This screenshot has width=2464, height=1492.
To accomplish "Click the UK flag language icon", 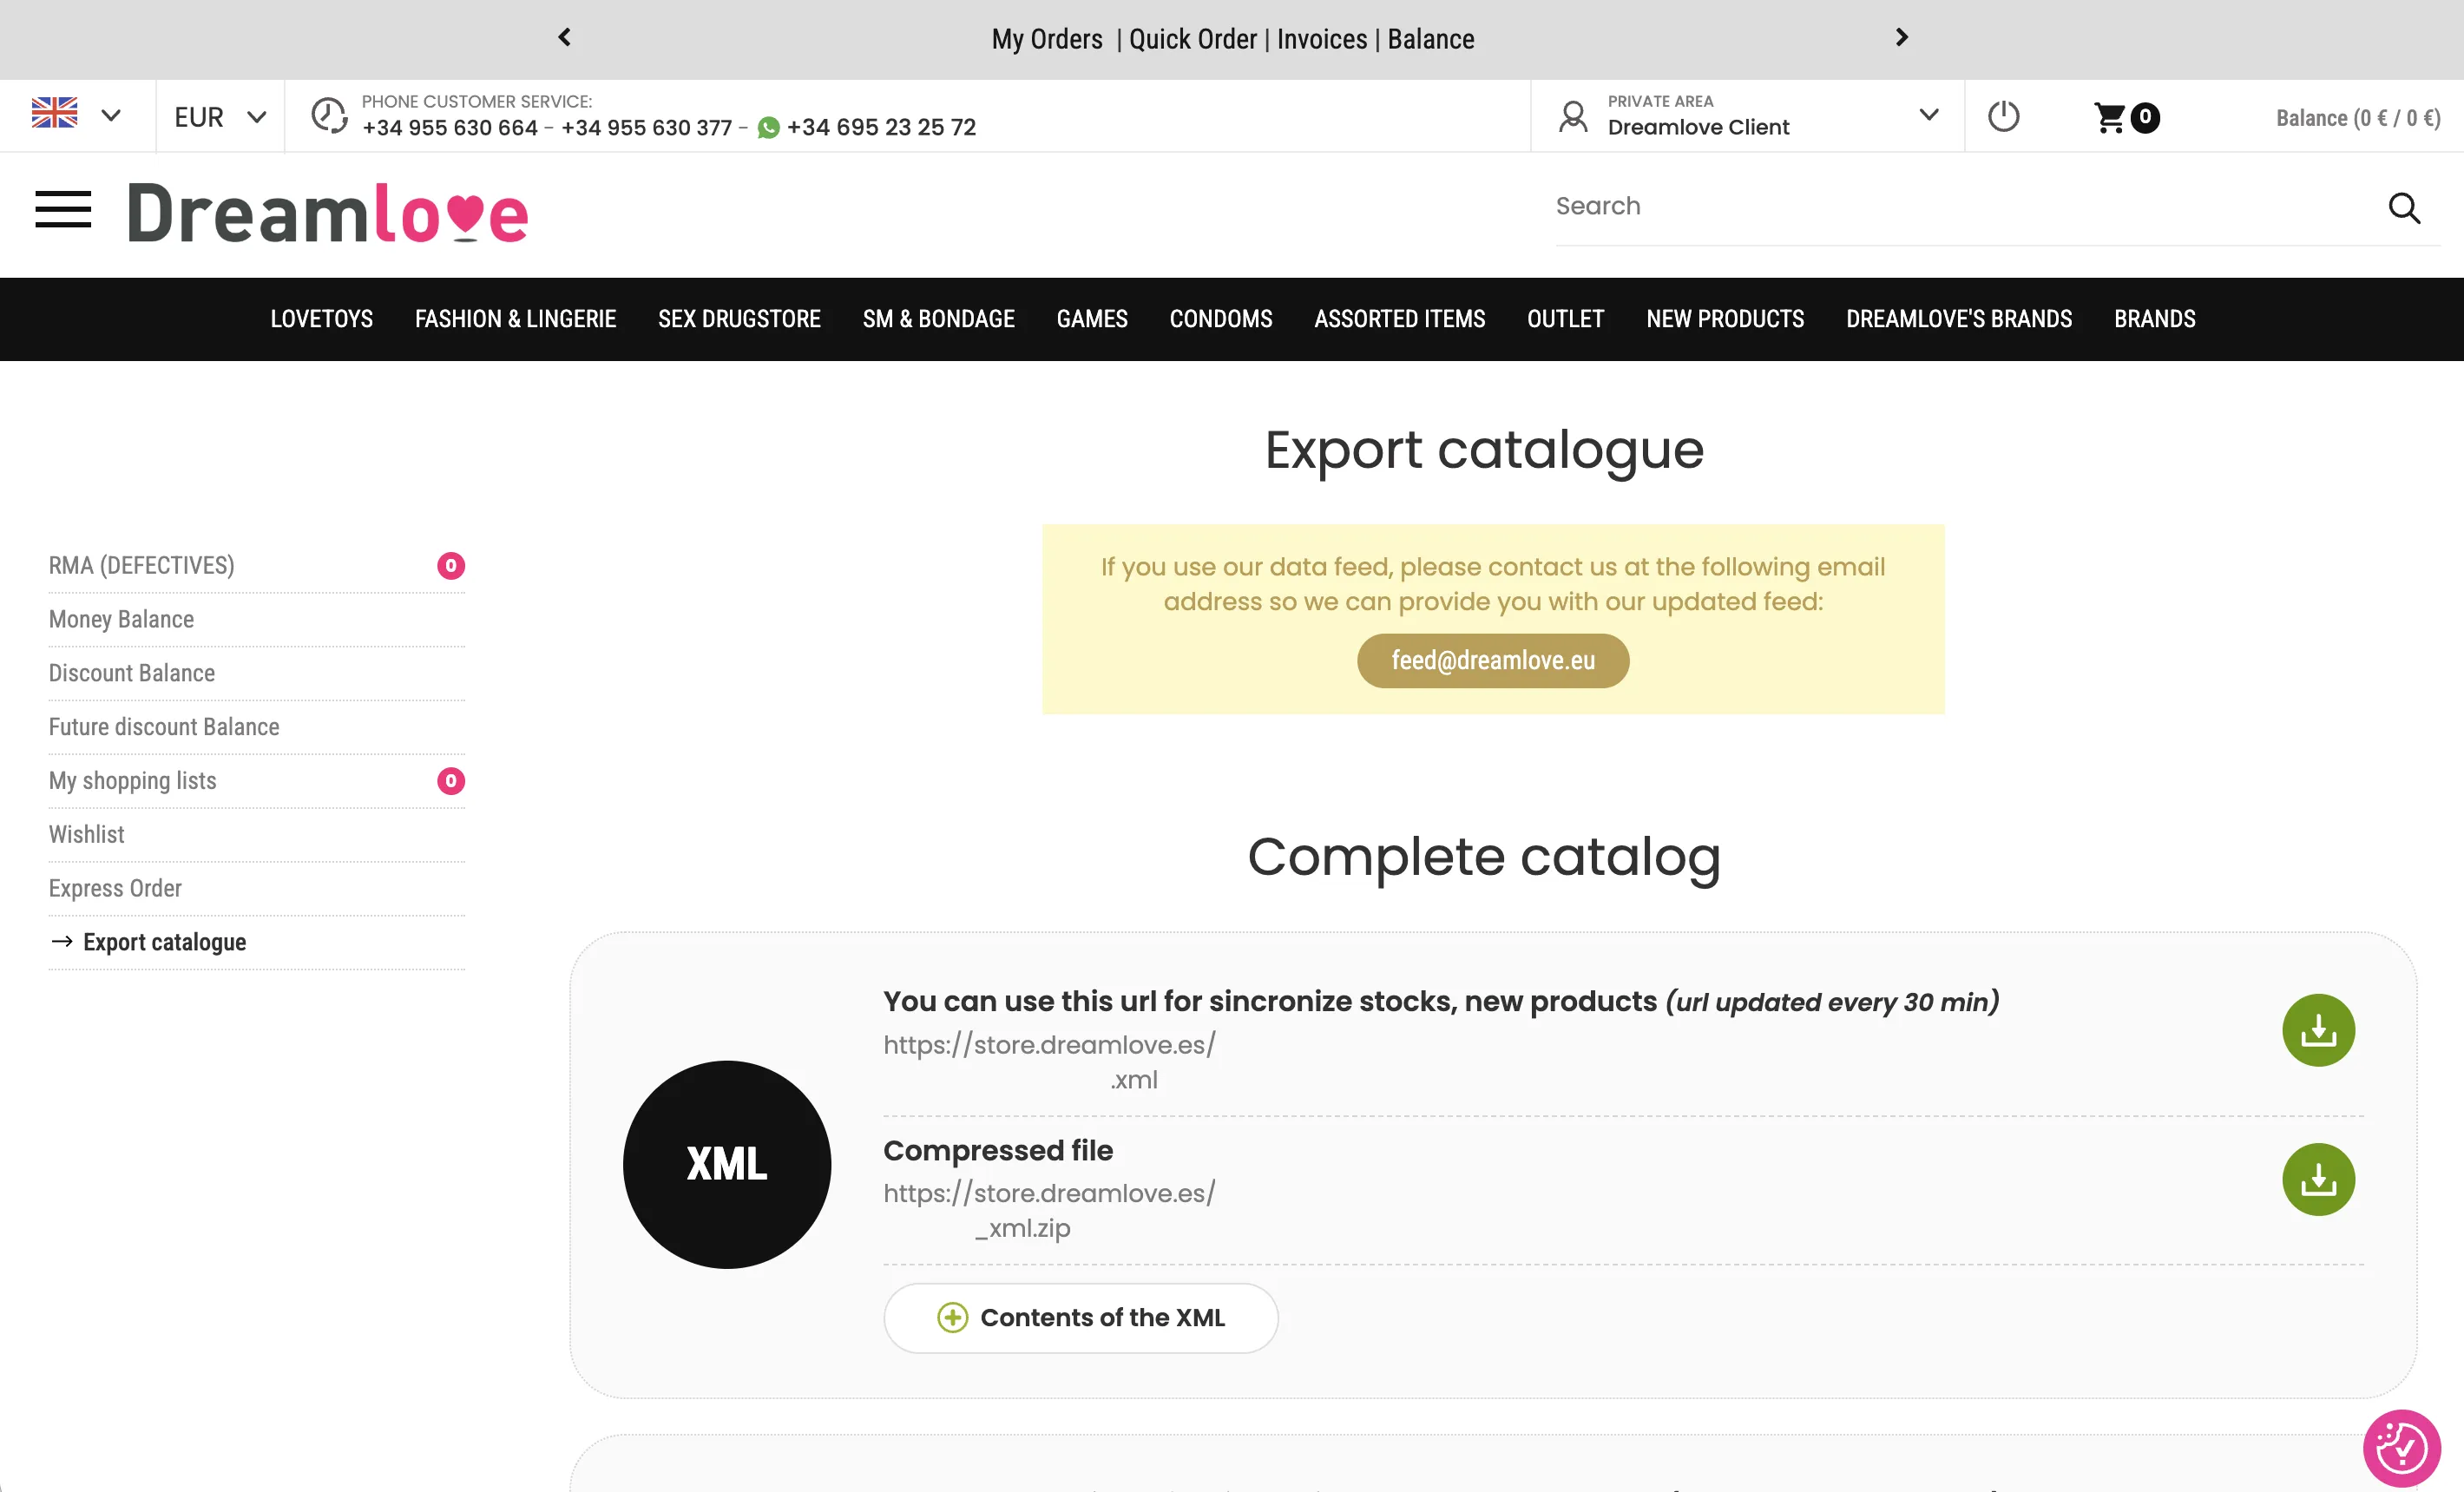I will pyautogui.click(x=54, y=113).
